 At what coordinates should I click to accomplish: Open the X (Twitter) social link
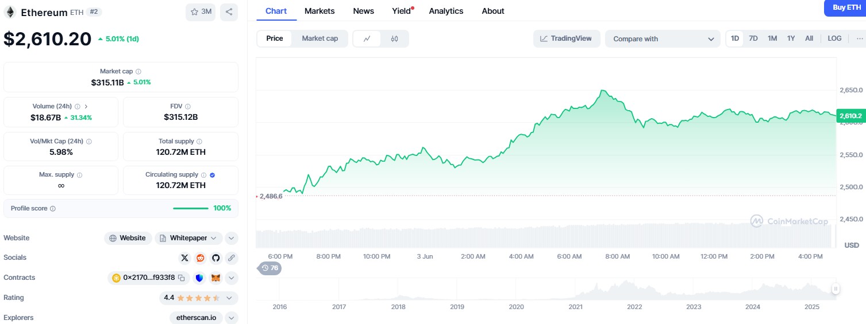tap(184, 257)
